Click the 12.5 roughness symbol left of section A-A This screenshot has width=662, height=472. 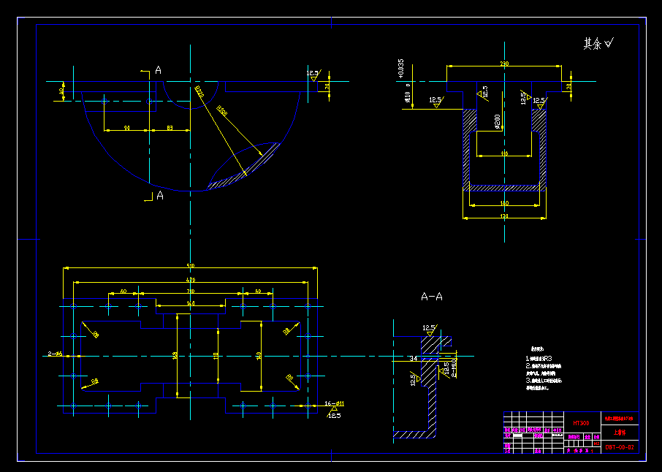[413, 378]
